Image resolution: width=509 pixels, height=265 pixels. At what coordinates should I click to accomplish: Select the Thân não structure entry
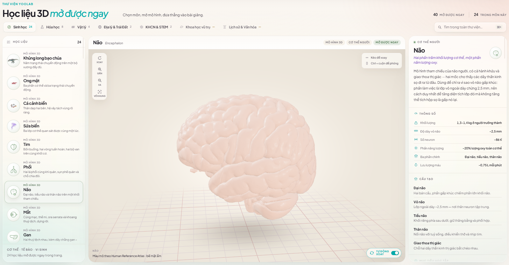point(457,232)
